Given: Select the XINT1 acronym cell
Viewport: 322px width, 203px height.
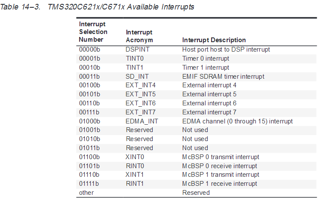Looking at the screenshot, I should 136,175.
